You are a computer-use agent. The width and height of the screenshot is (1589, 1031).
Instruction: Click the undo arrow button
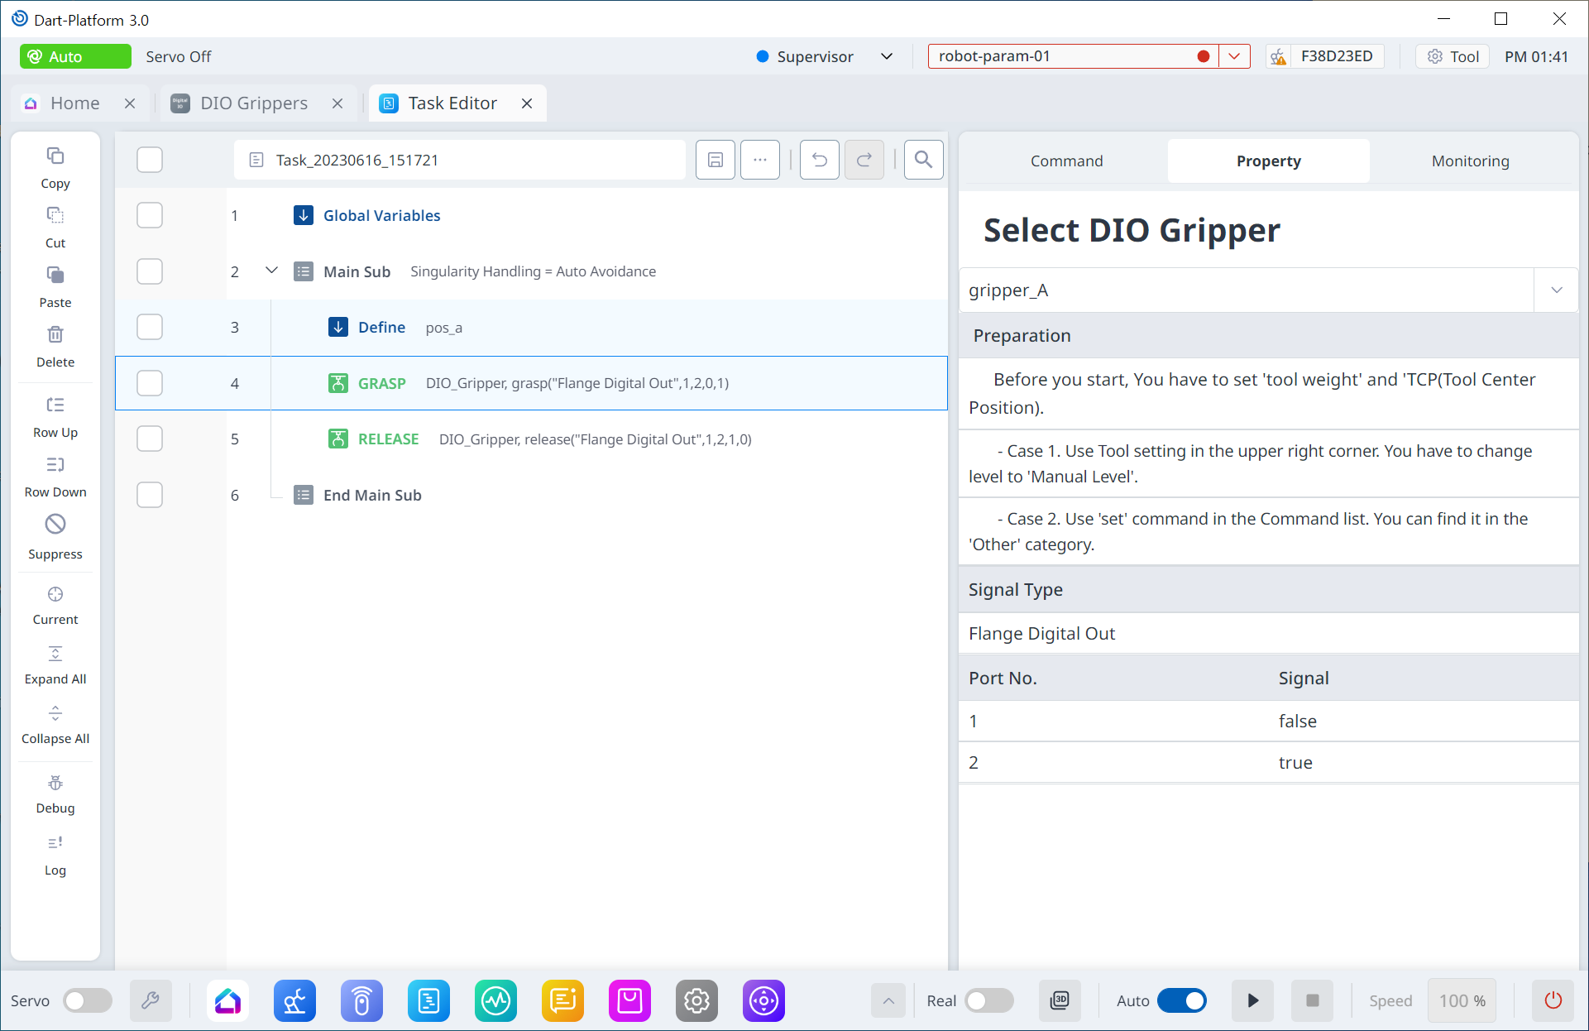tap(819, 160)
